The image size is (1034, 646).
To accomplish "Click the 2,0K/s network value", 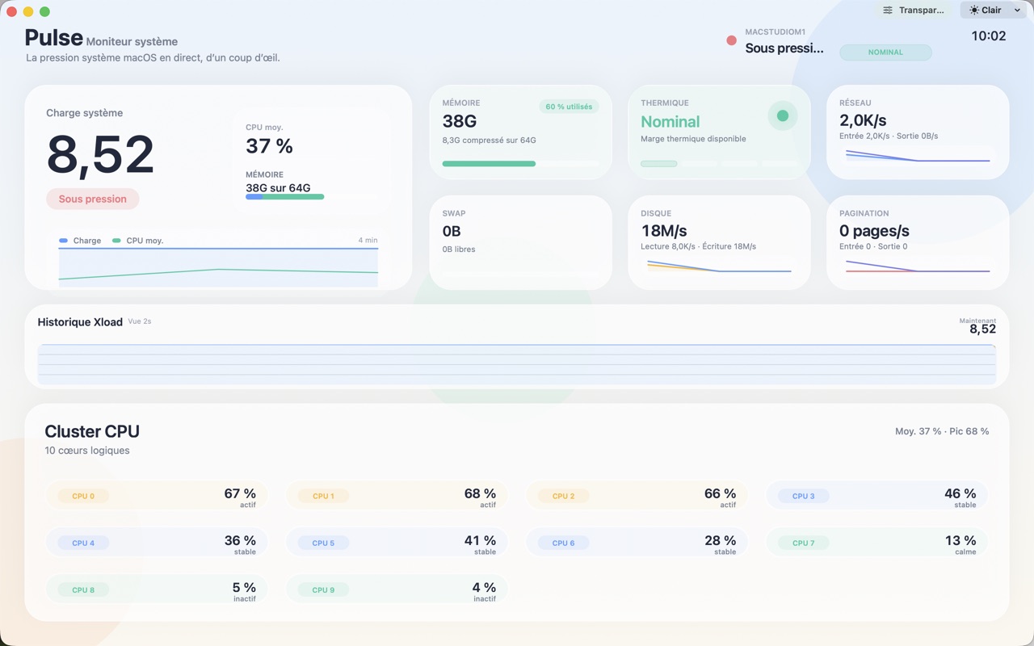I will click(863, 121).
